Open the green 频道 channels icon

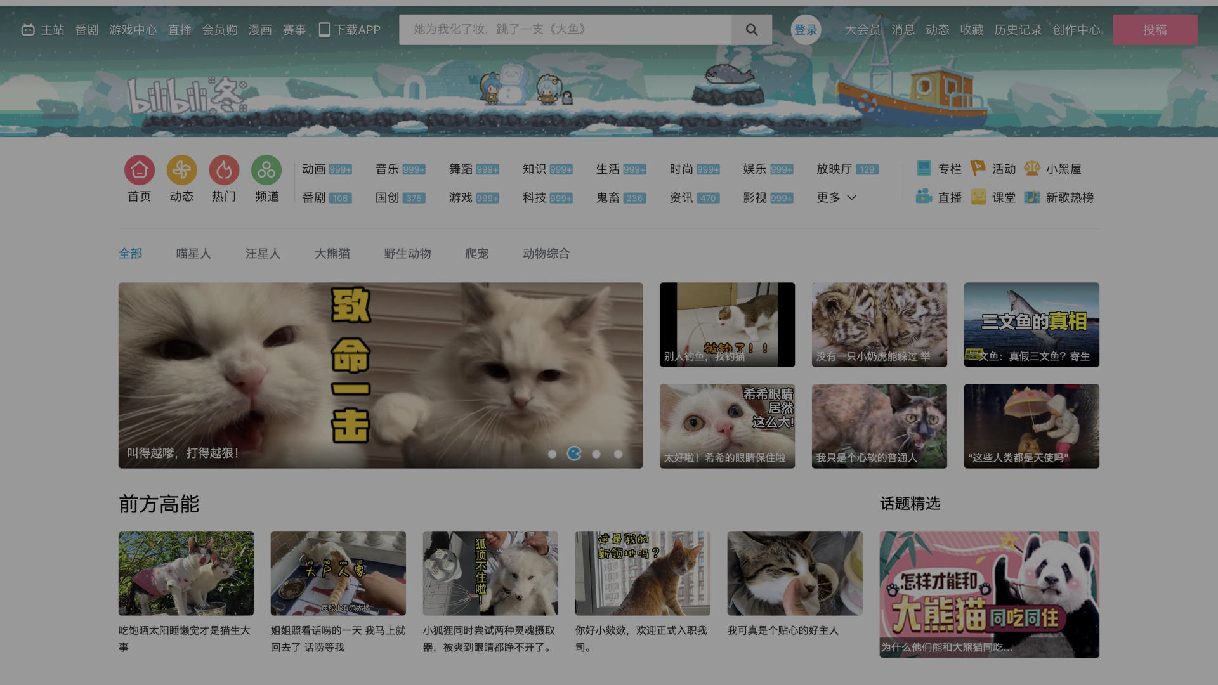[x=266, y=170]
